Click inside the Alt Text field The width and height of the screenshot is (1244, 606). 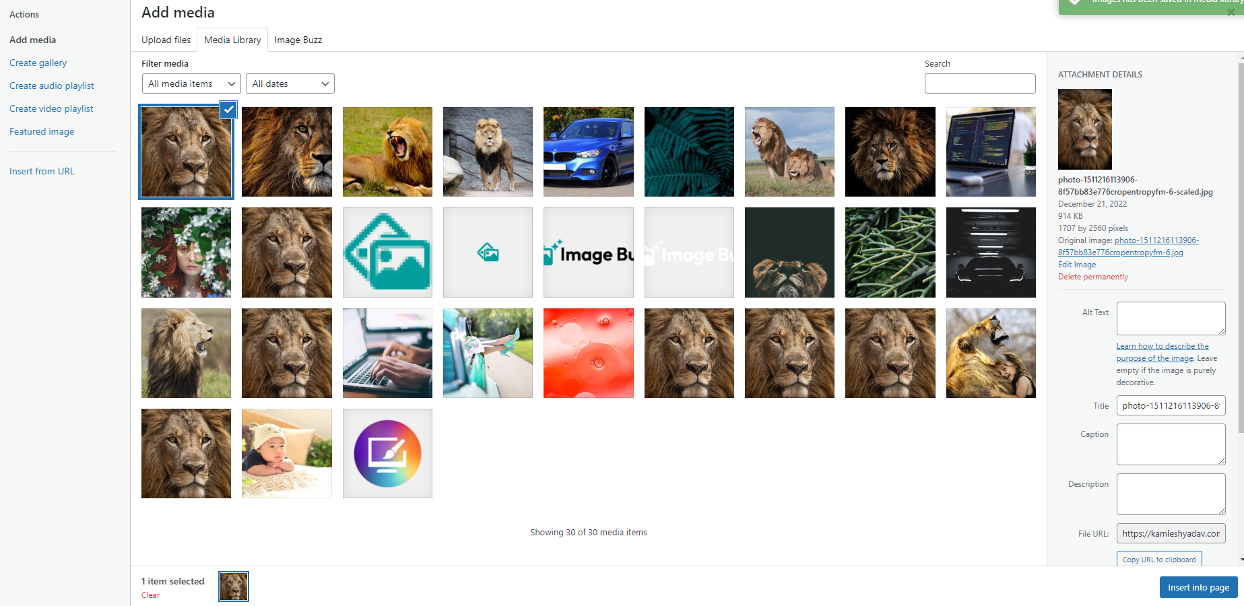click(x=1171, y=318)
